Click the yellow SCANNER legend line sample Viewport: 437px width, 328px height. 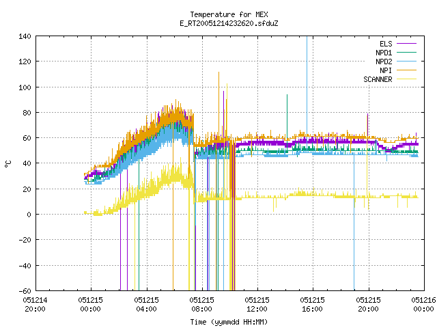406,79
